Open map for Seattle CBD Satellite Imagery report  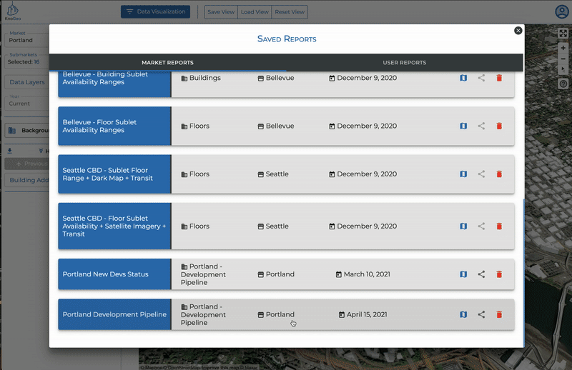pyautogui.click(x=463, y=226)
